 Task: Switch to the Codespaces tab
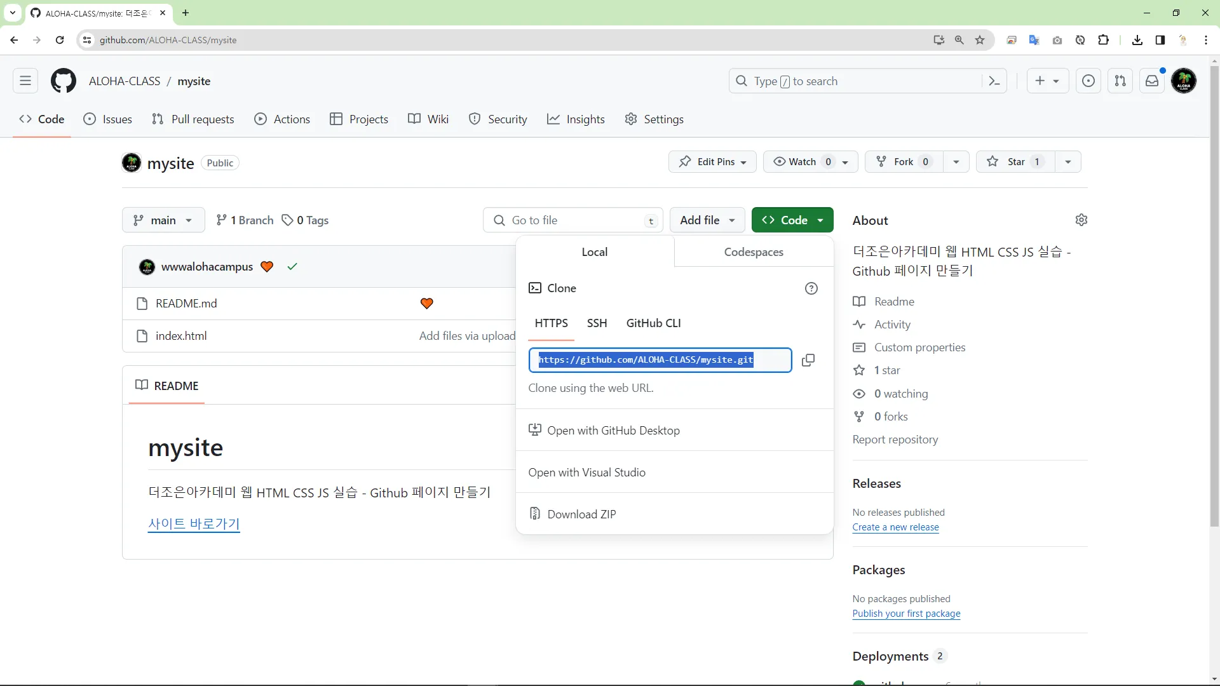[x=754, y=252]
